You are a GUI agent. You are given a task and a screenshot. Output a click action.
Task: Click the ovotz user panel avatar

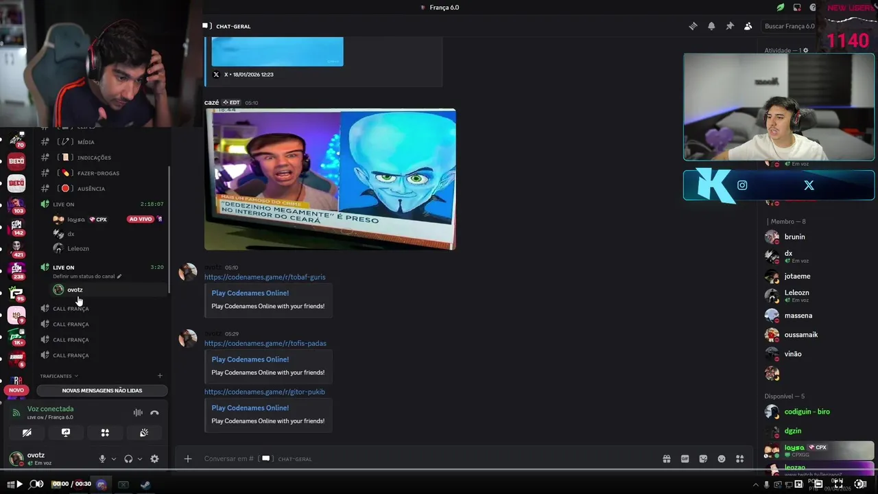tap(16, 459)
